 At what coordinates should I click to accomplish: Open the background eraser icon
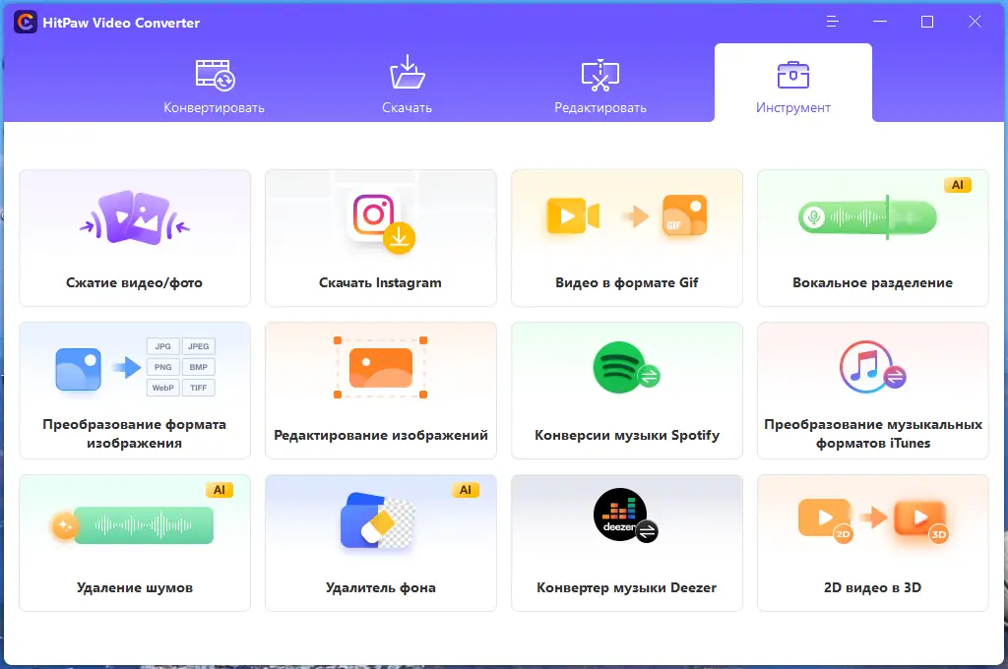click(377, 520)
